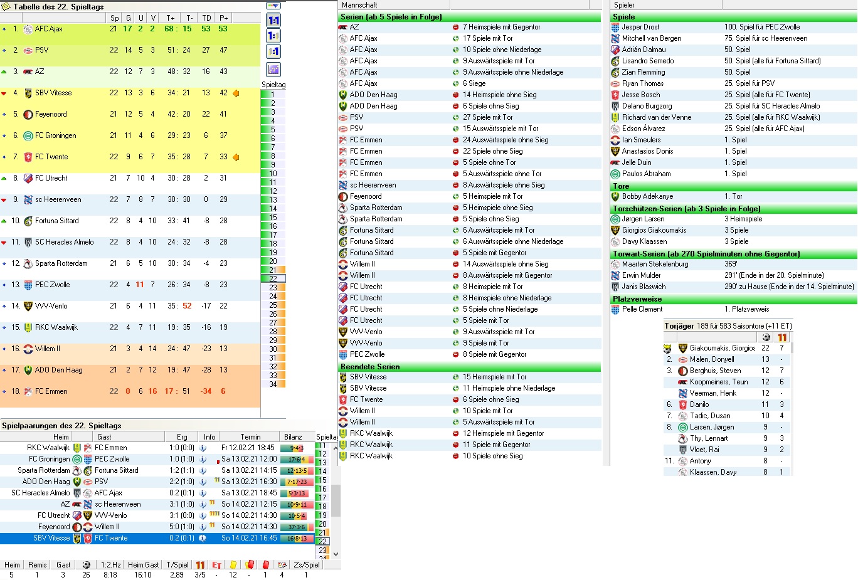This screenshot has height=580, width=858.
Task: Click penalty 11 icon in Torjäger header
Action: coord(782,337)
